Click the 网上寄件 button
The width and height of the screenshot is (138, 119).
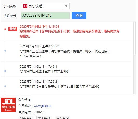(44, 118)
